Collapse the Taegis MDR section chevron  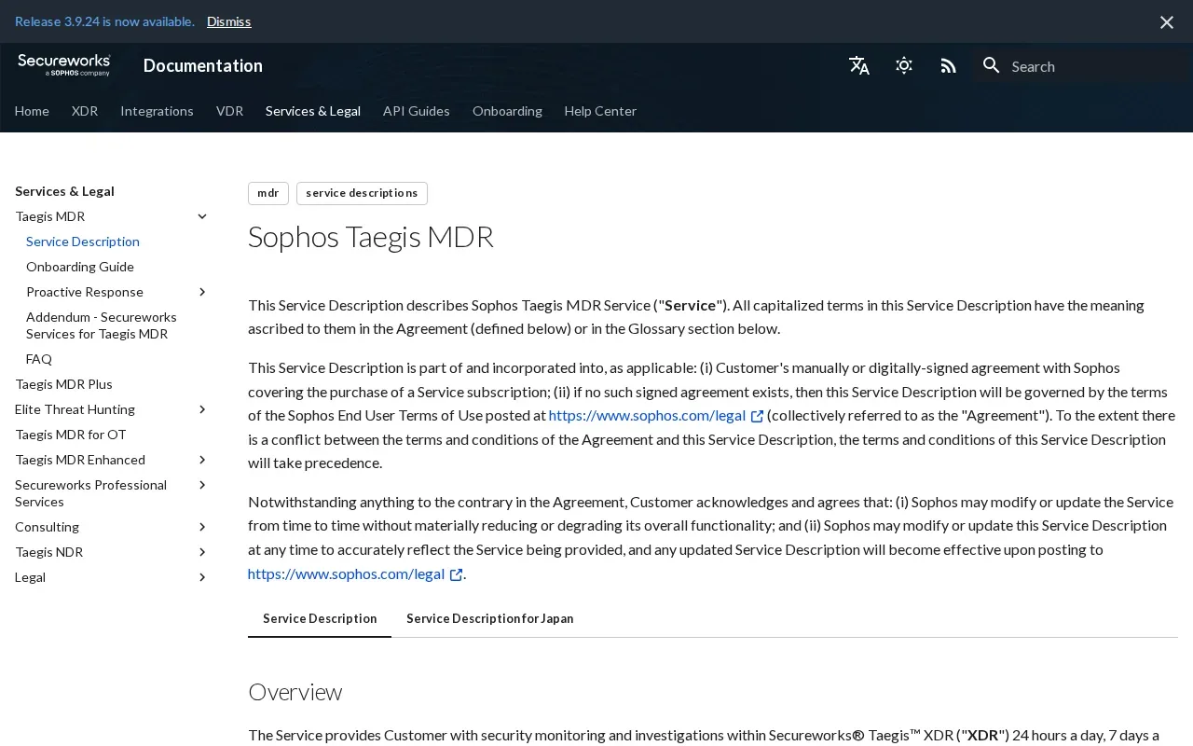[202, 216]
